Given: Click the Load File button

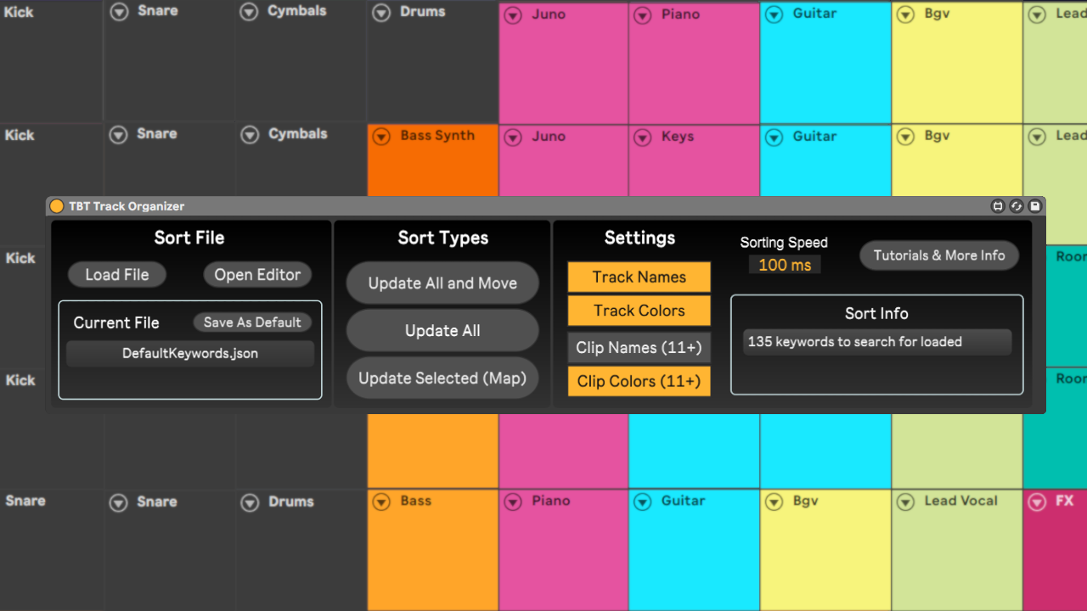Looking at the screenshot, I should [x=117, y=275].
